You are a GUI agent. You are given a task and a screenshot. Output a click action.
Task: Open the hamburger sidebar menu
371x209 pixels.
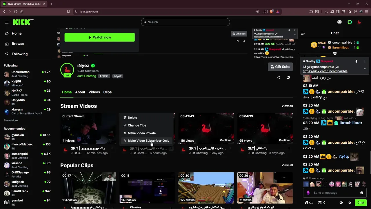[7, 22]
